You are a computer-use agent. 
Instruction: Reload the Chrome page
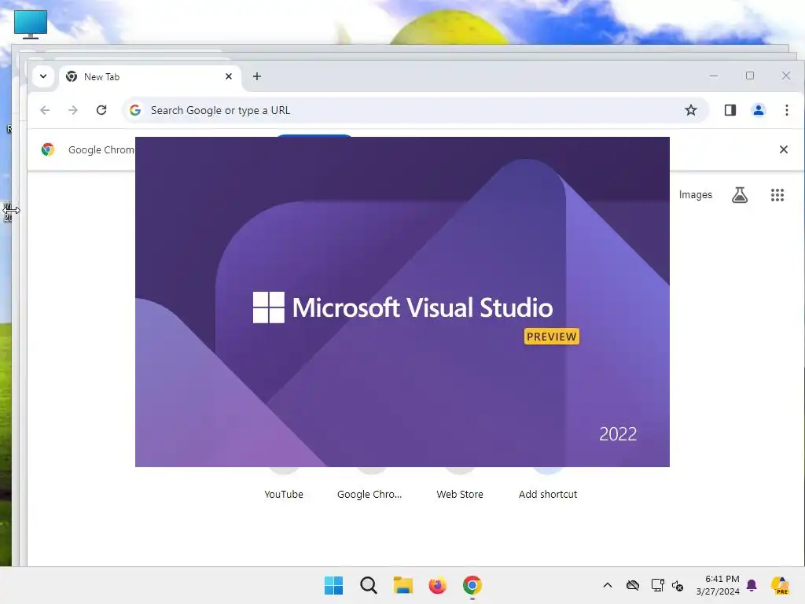(x=101, y=110)
